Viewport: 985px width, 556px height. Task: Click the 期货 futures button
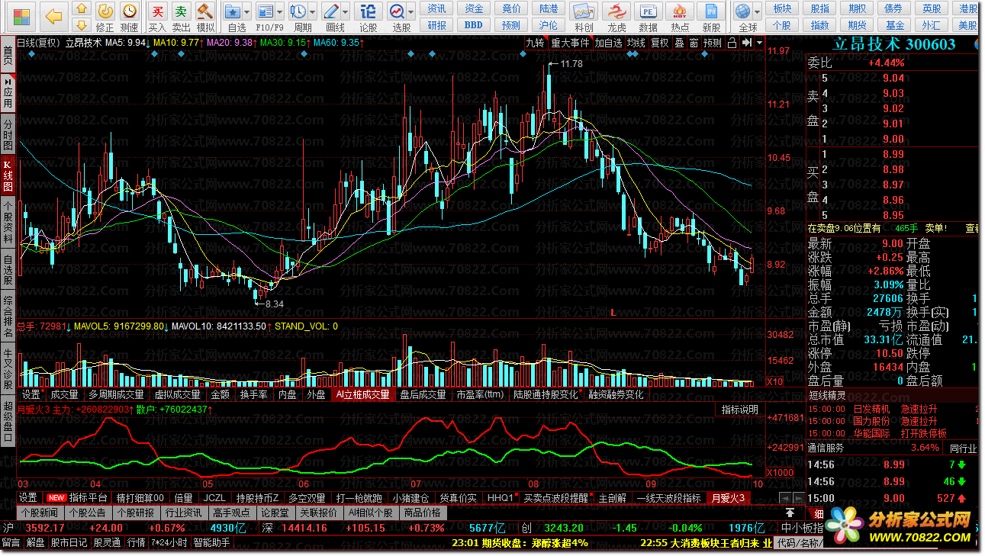857,25
